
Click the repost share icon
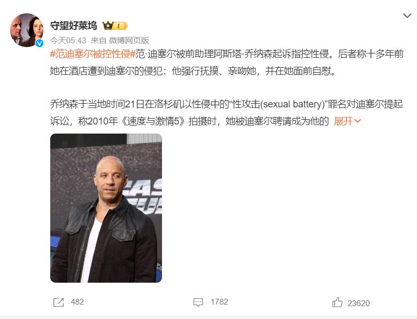click(x=58, y=302)
